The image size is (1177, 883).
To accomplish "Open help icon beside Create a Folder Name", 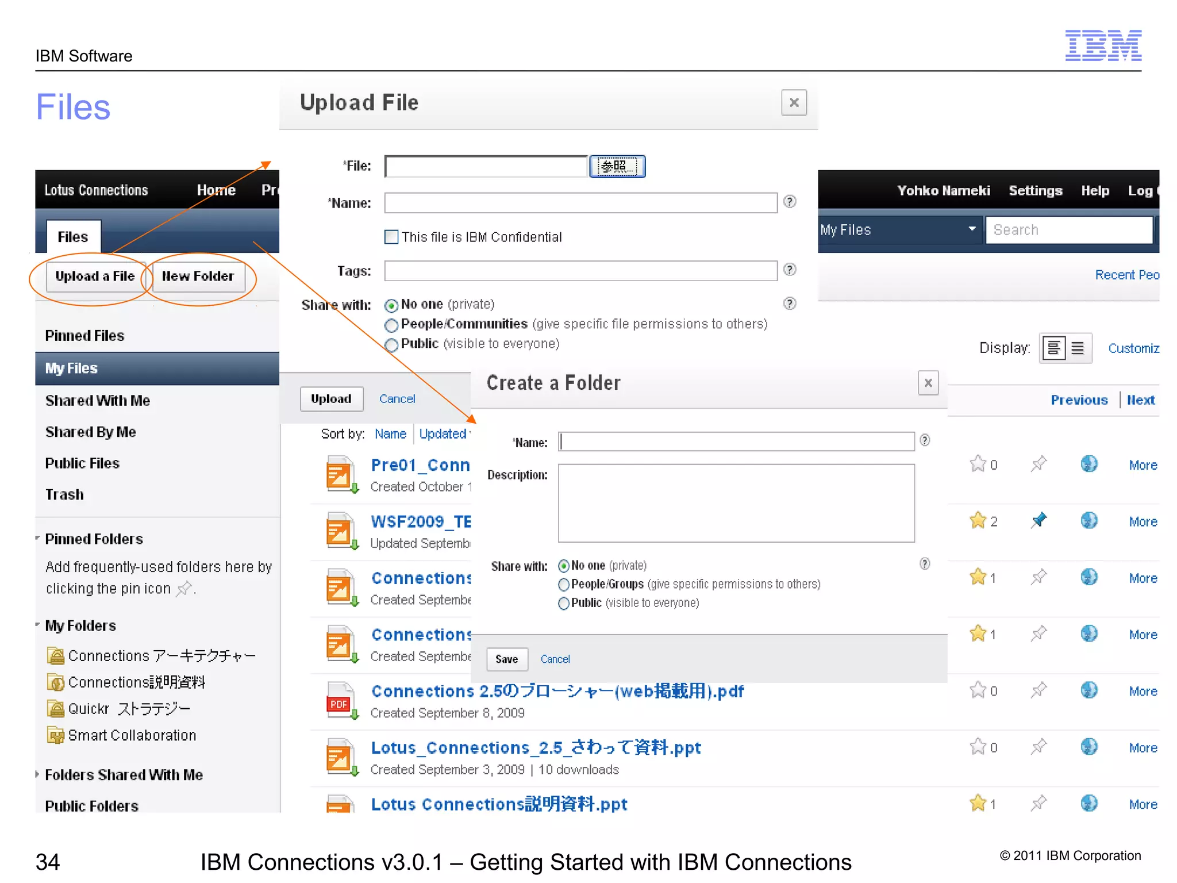I will [x=925, y=440].
